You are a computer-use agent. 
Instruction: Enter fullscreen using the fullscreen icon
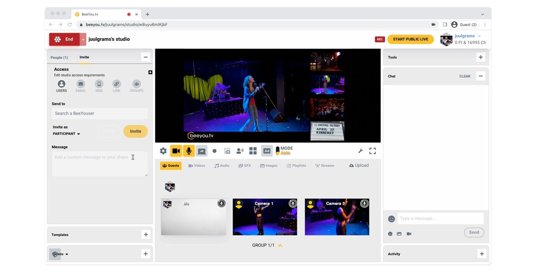point(372,150)
